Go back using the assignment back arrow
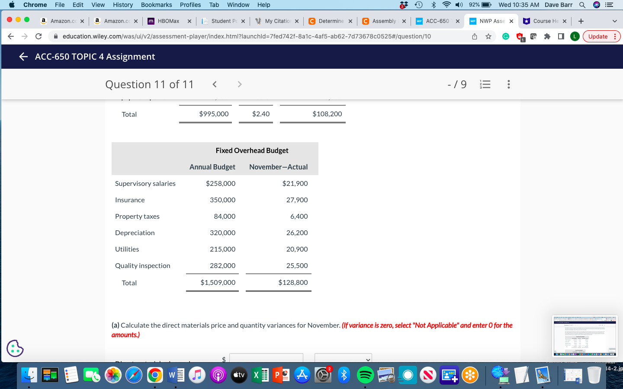Viewport: 623px width, 389px height. click(23, 57)
